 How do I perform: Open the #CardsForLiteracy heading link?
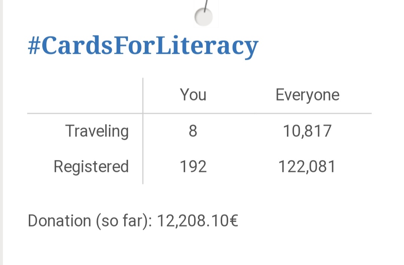click(143, 46)
